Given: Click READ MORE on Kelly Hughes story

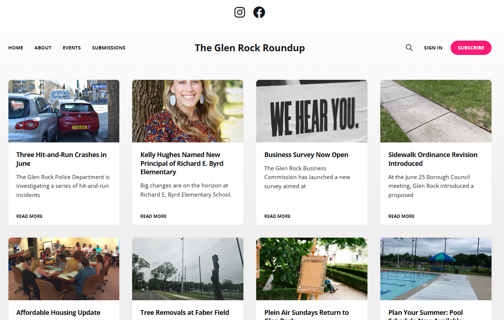Looking at the screenshot, I should click(153, 216).
